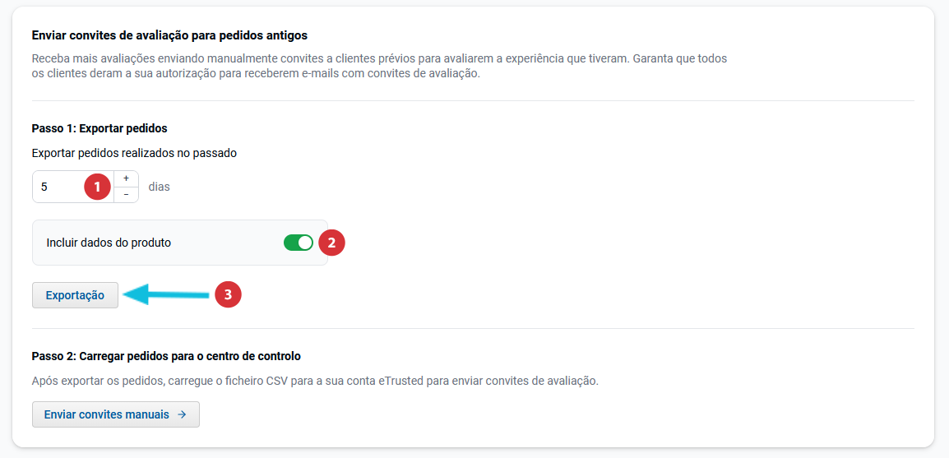
Task: Click the blue arrow pointing to Exportação
Action: pos(167,294)
